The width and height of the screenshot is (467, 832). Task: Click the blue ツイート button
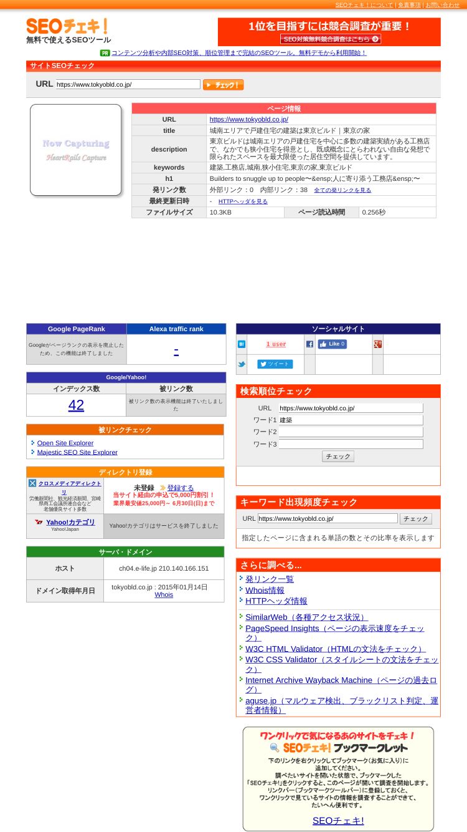click(275, 364)
